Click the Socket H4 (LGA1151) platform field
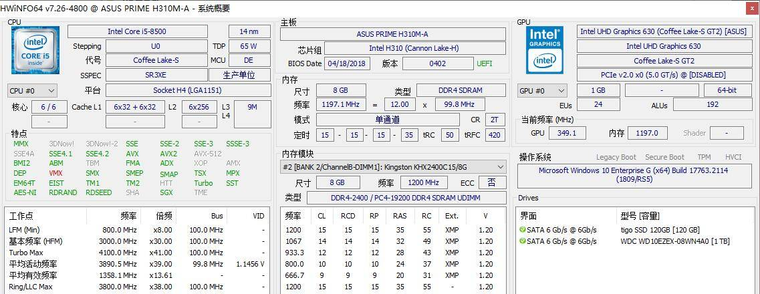This screenshot has width=760, height=294. 188,90
